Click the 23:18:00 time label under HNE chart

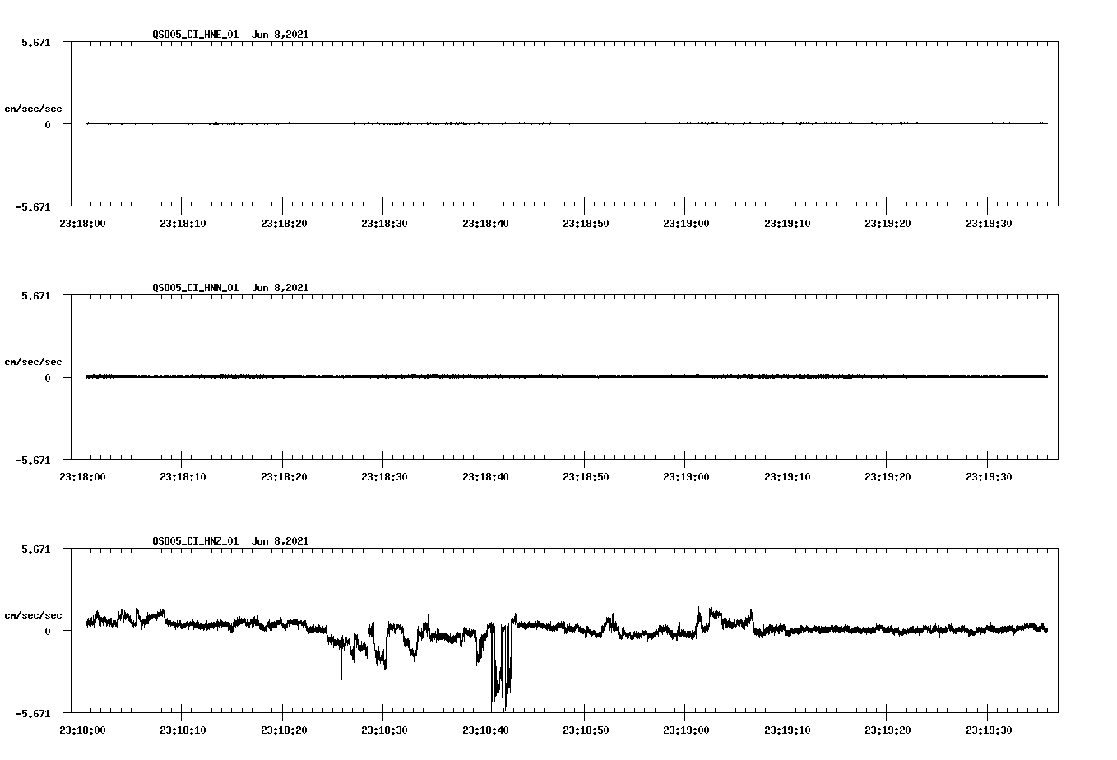coord(82,223)
